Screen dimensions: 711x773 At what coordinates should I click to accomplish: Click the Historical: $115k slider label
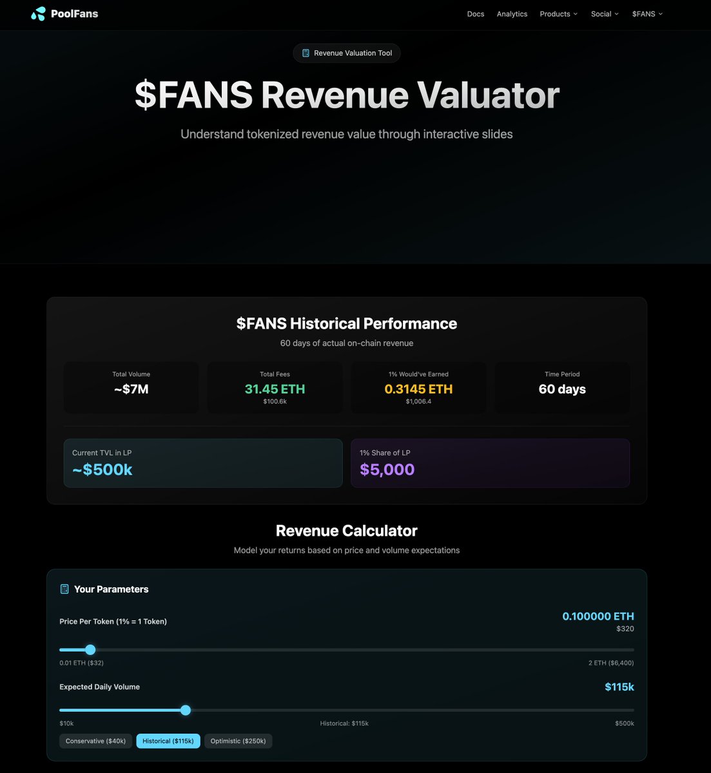(344, 723)
